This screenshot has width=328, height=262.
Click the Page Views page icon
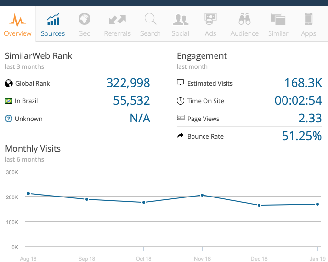pyautogui.click(x=181, y=118)
